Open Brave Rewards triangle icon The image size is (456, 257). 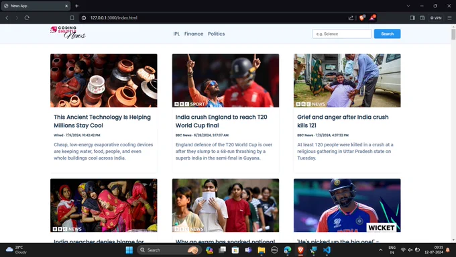coord(372,17)
